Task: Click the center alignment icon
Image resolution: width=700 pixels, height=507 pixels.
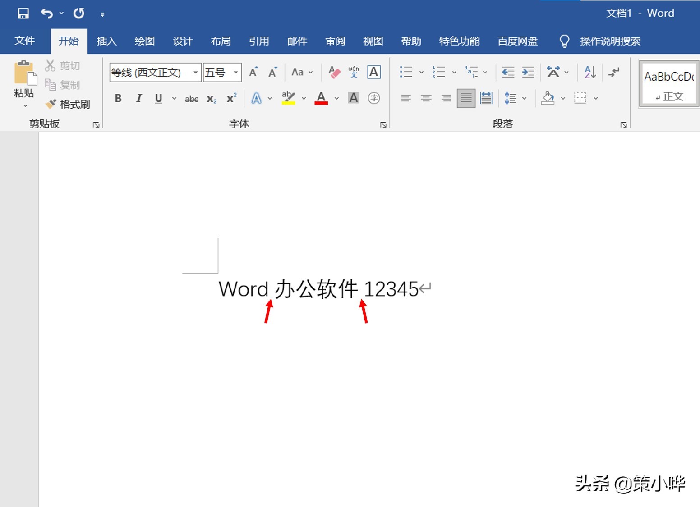Action: click(x=426, y=98)
